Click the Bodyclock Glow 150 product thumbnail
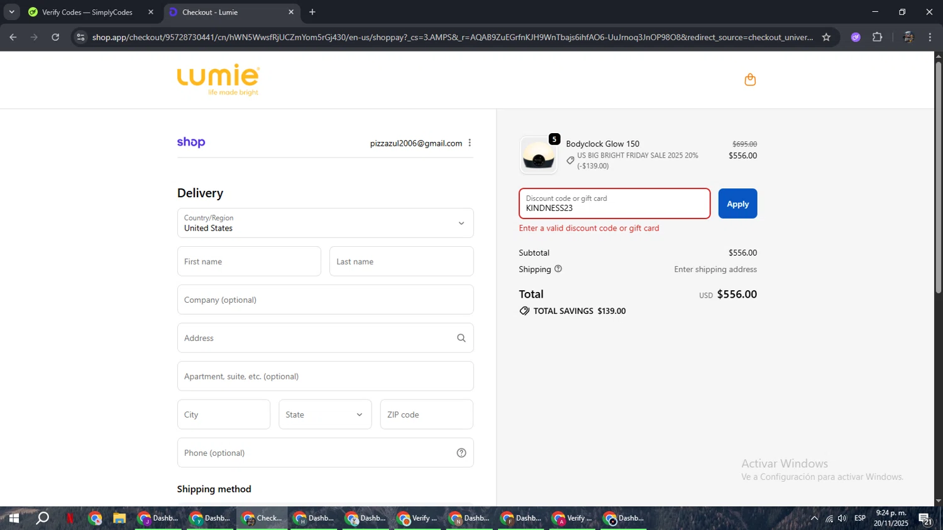This screenshot has height=530, width=943. tap(539, 155)
